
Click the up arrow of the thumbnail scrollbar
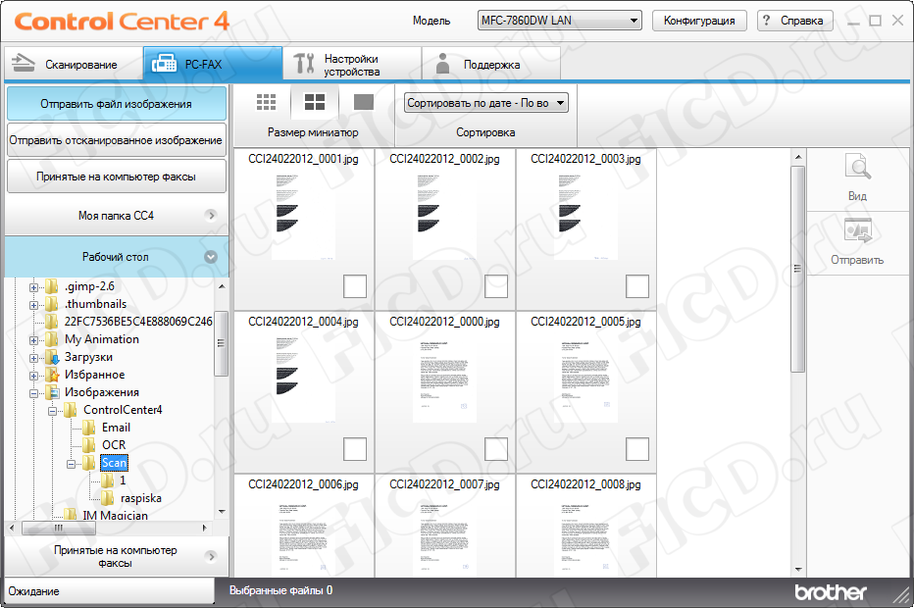tap(798, 157)
